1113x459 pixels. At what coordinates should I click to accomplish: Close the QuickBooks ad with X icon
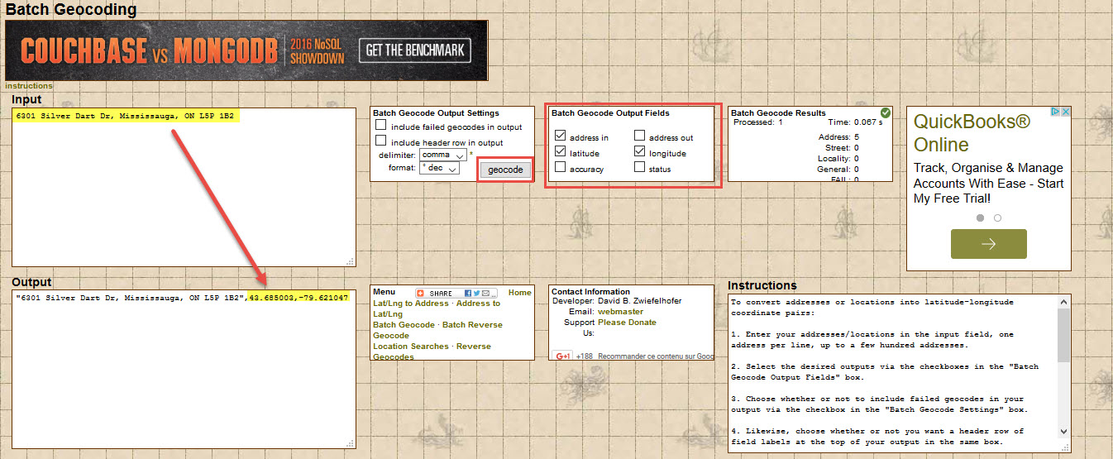1066,112
